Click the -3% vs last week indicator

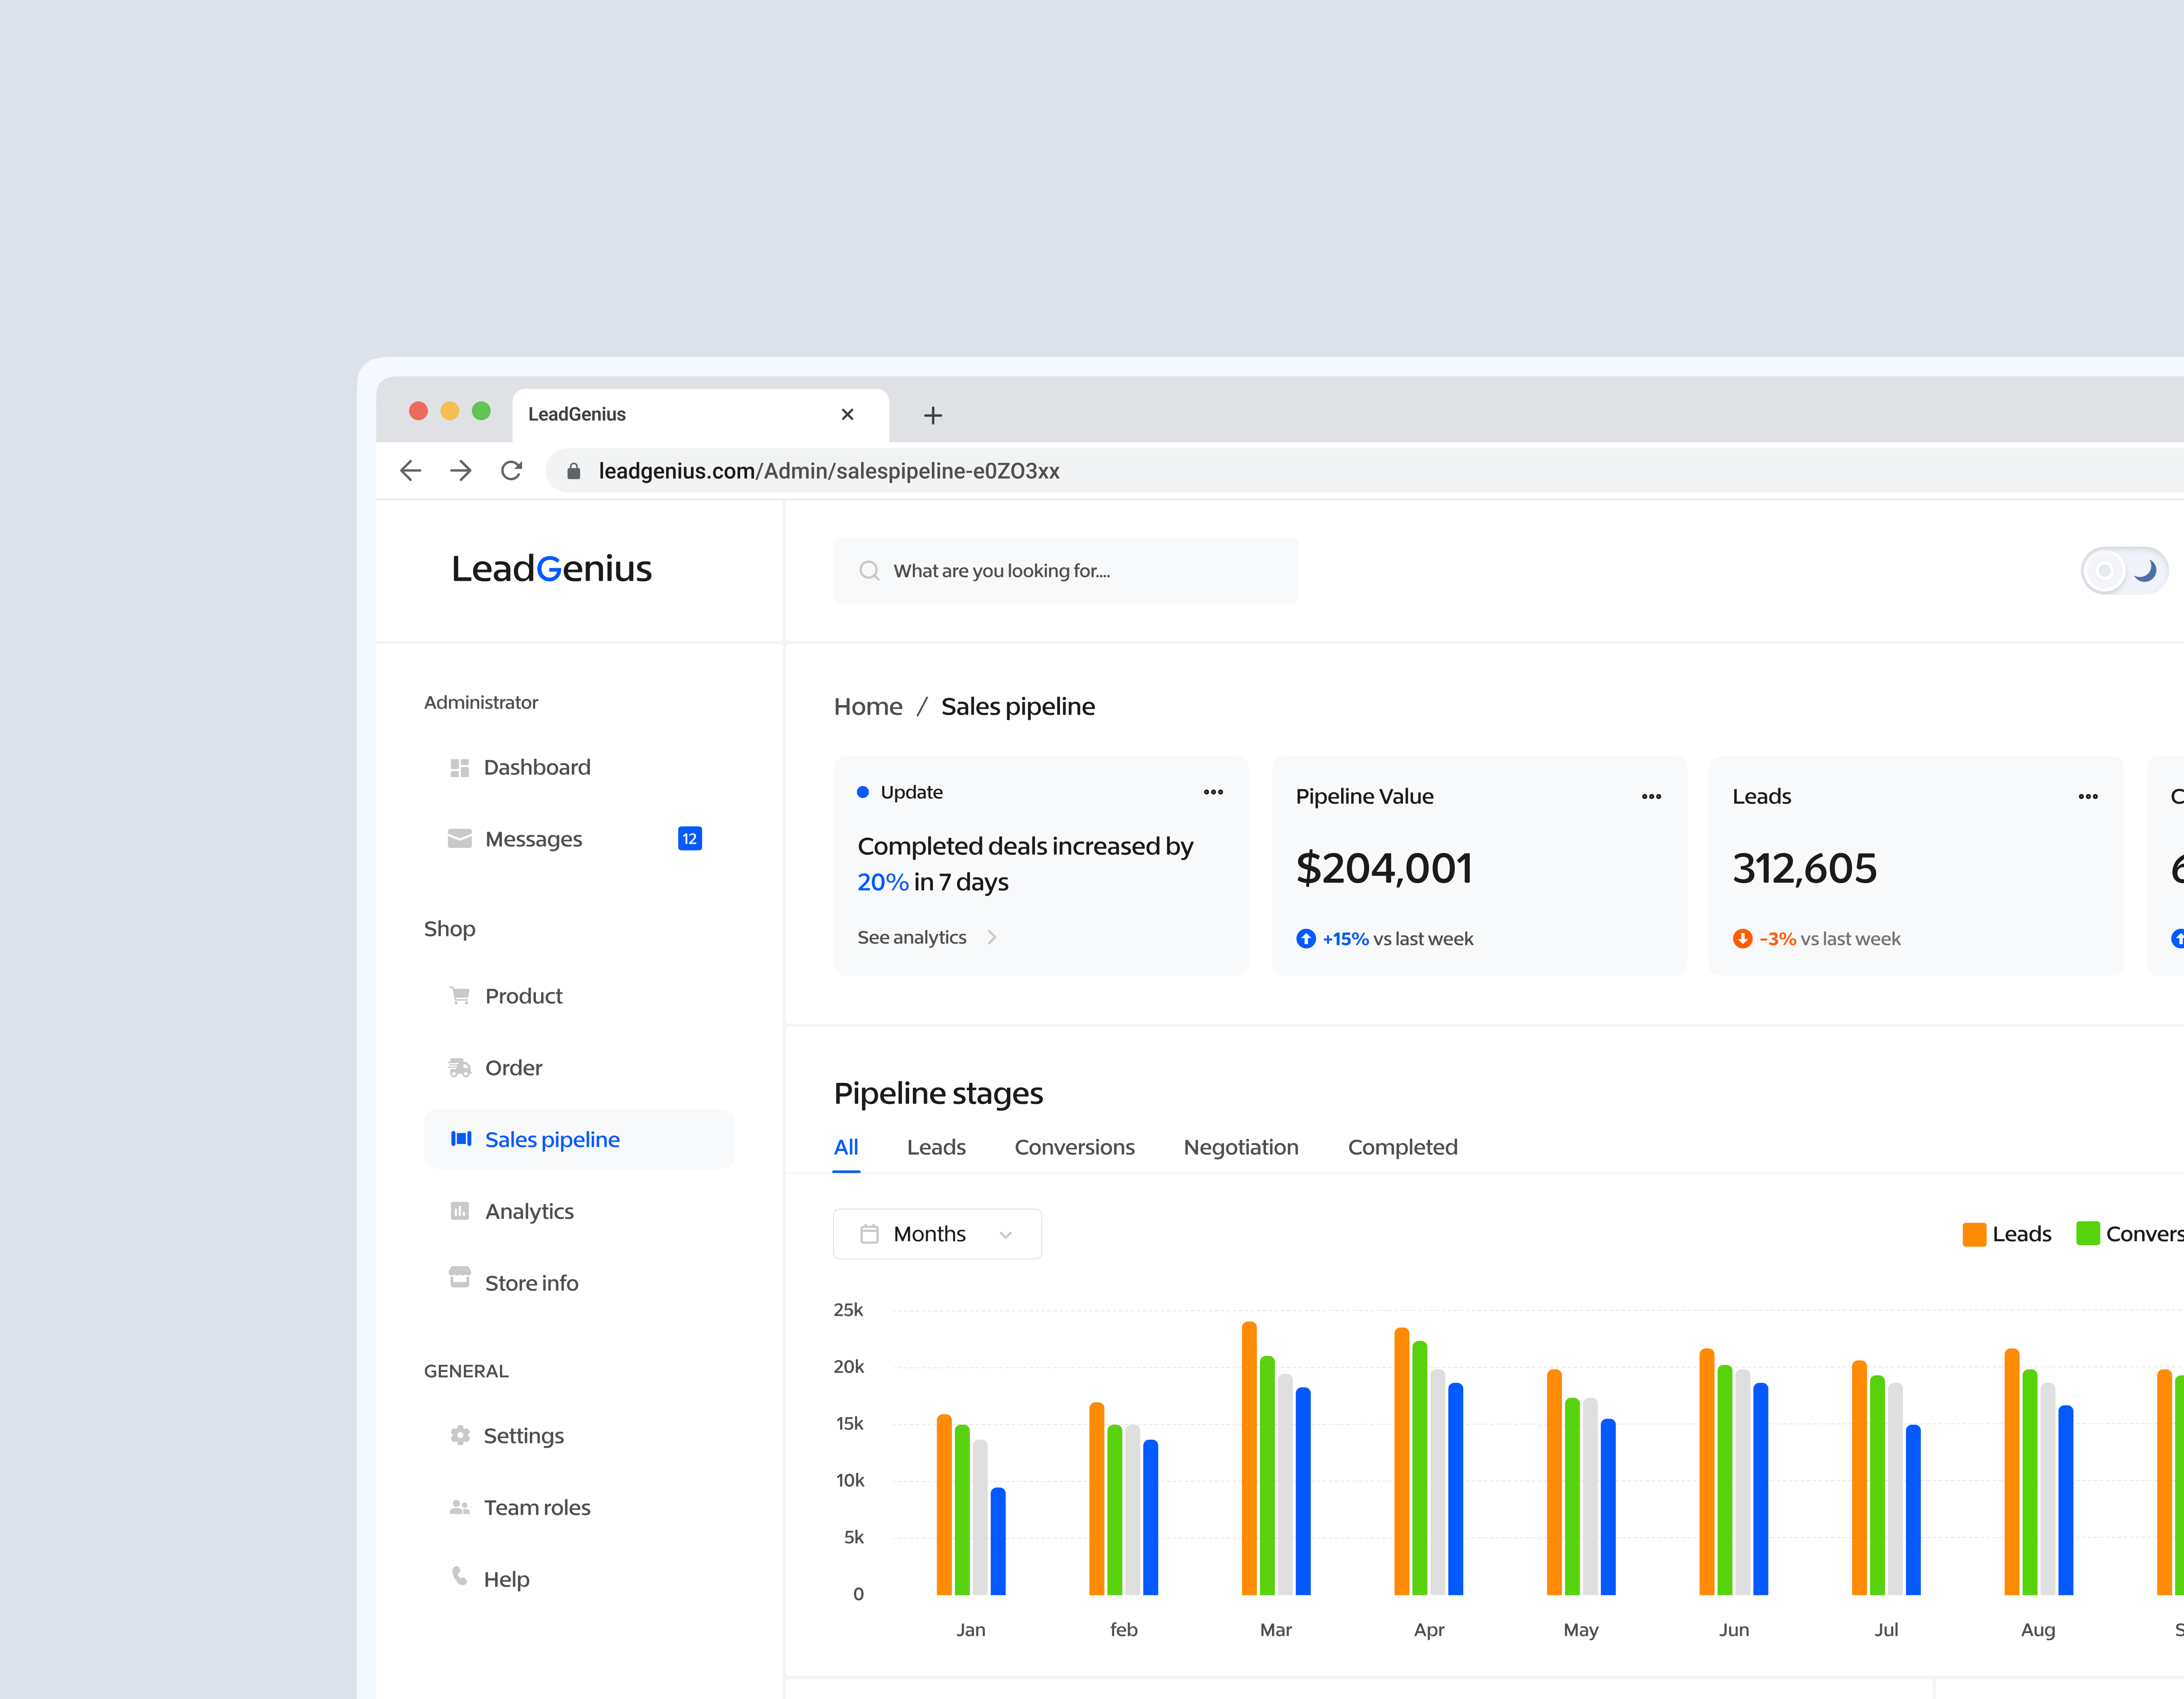[x=1817, y=939]
